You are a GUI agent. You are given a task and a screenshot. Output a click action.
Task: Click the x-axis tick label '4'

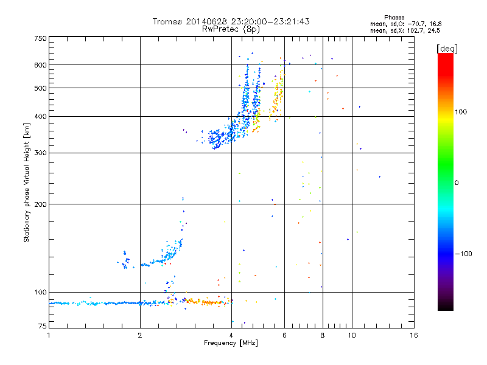[231, 335]
